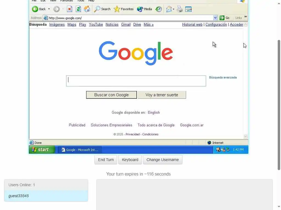Open the Imágenes link
Viewport: 281px width, 210px height.
(x=57, y=24)
